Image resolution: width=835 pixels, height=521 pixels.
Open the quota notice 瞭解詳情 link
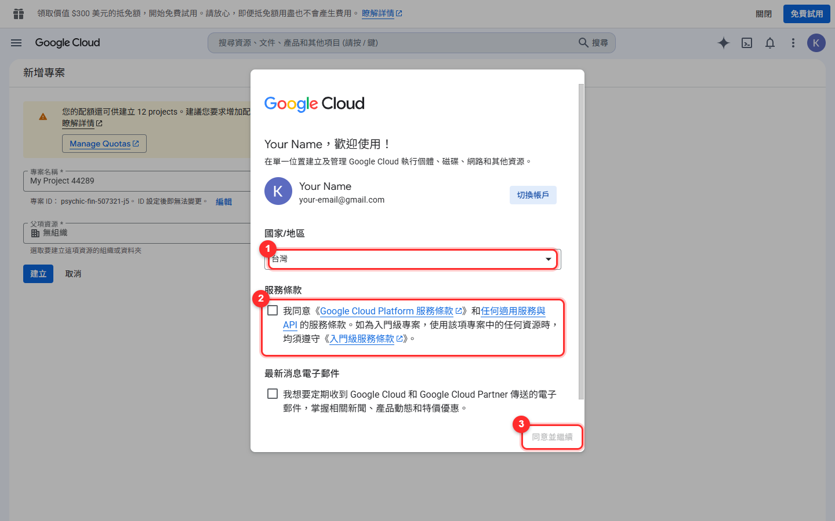[x=82, y=123]
